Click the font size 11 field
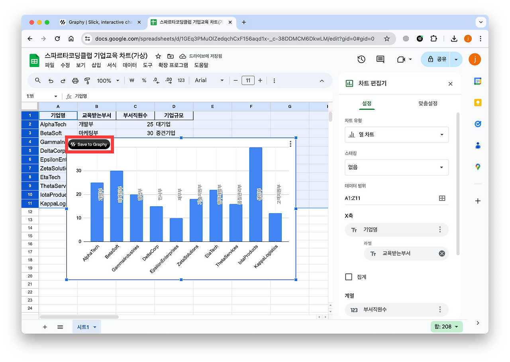This screenshot has height=362, width=510. pyautogui.click(x=248, y=81)
